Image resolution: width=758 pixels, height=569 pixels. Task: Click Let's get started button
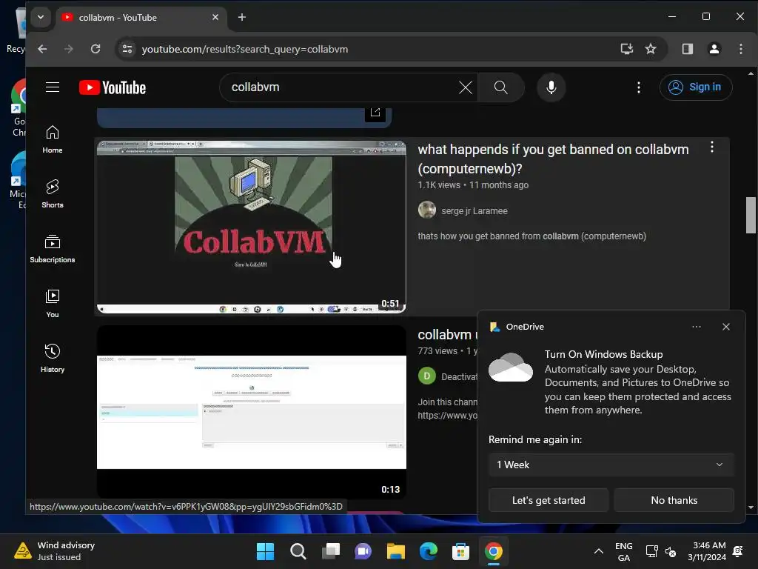549,500
